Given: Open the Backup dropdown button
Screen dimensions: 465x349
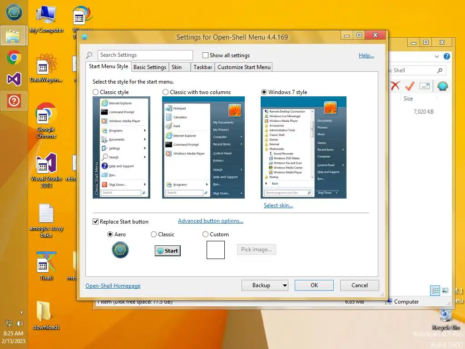Looking at the screenshot, I should pos(265,285).
